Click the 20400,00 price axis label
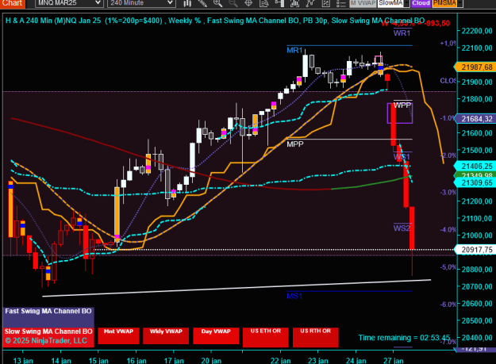 (477, 338)
